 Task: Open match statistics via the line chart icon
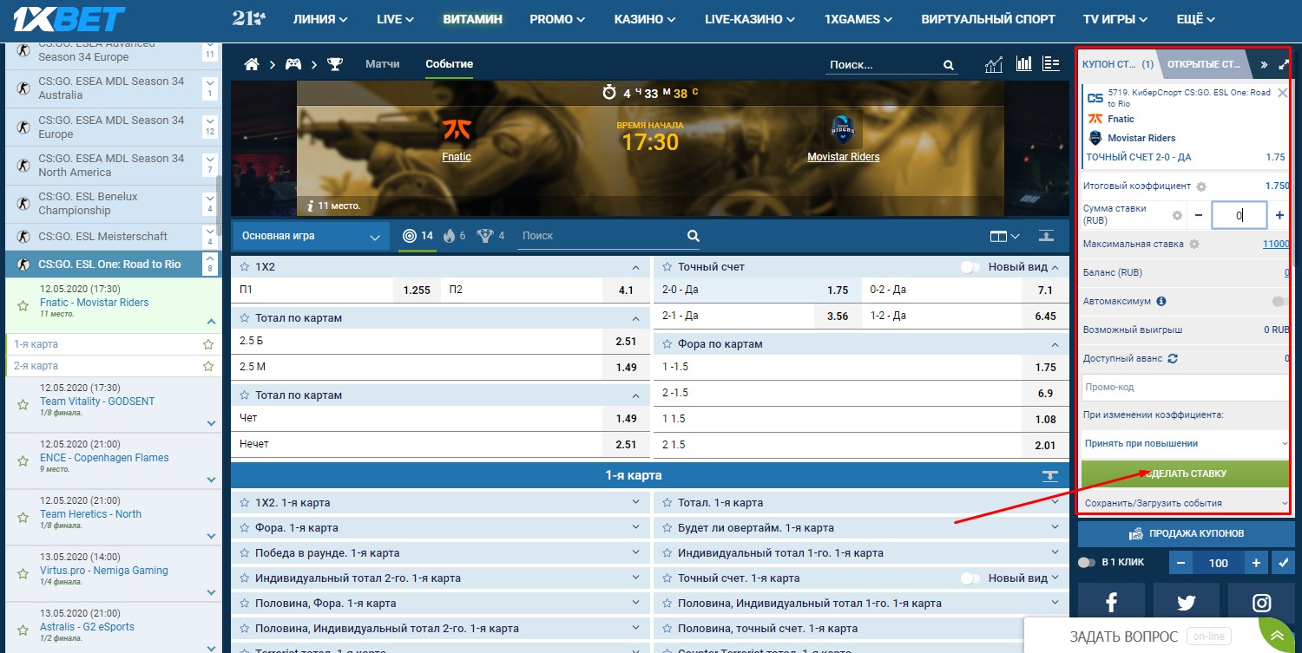tap(993, 63)
